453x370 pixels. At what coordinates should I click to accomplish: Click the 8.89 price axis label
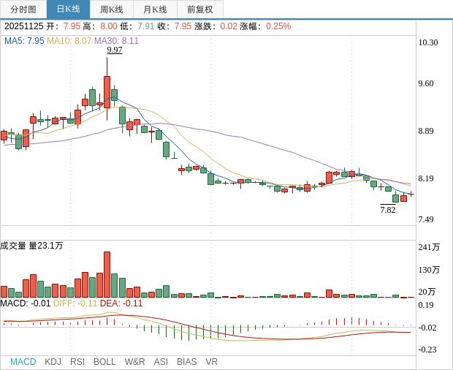(426, 131)
